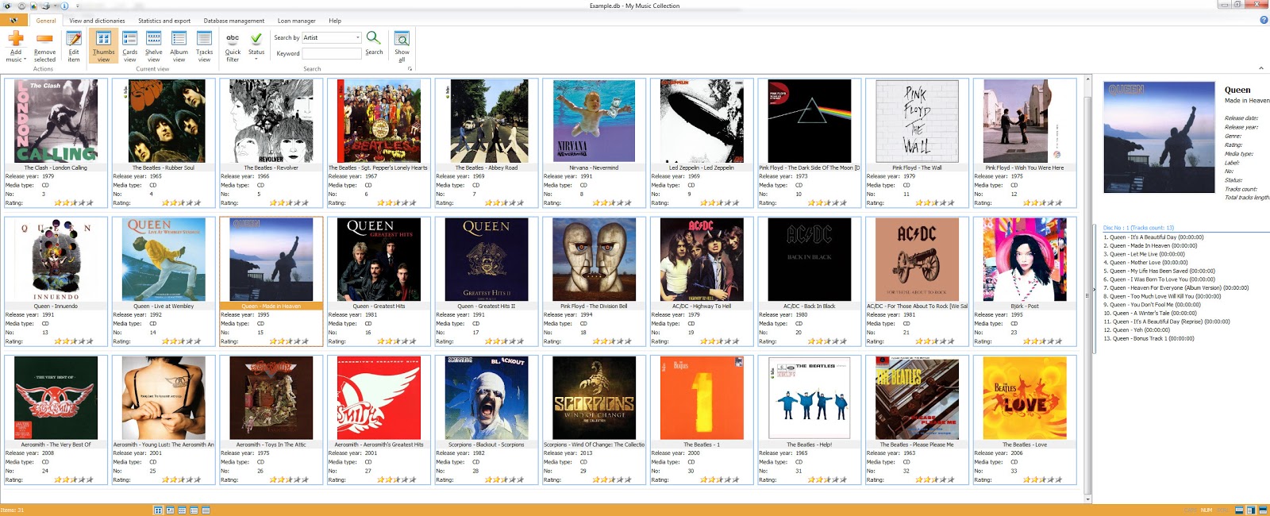Click track '7. Queen - Heaven For Everyone'
1270x516 pixels.
pos(1176,288)
